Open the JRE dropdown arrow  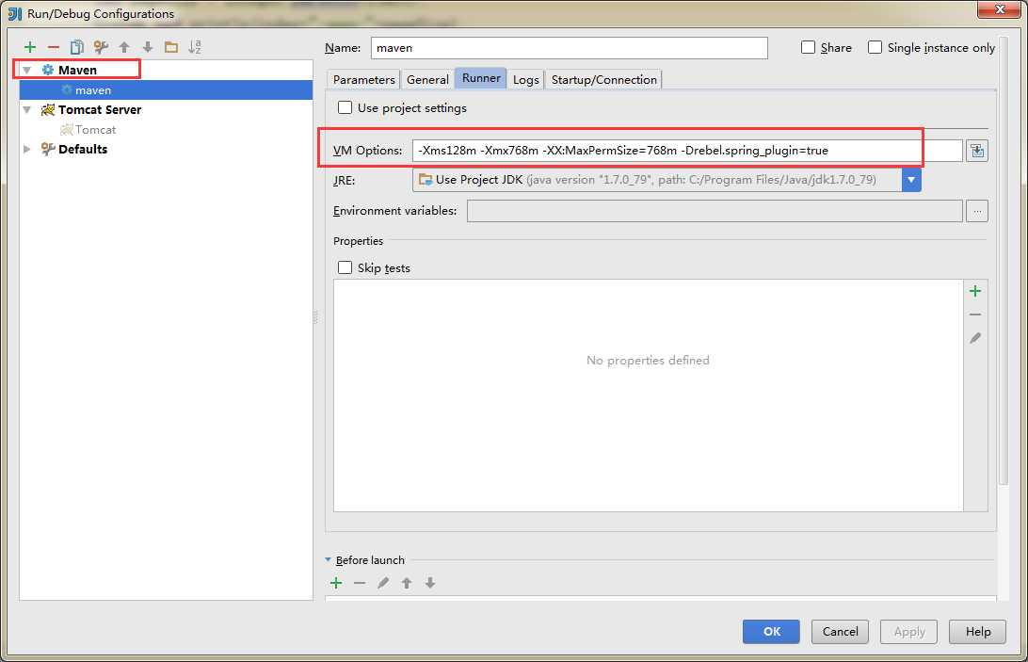[911, 180]
